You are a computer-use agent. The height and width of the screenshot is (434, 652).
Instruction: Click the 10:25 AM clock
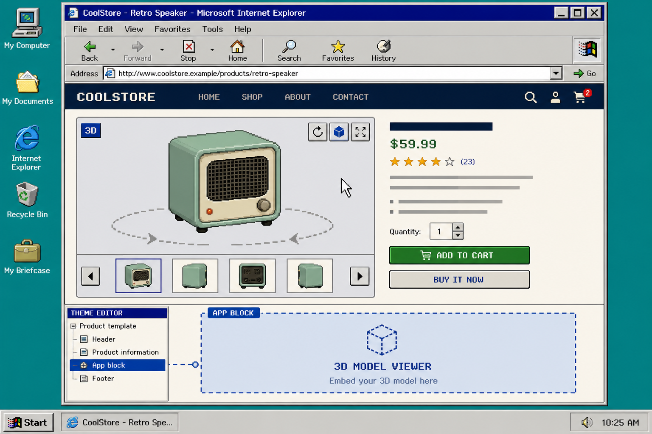[620, 423]
